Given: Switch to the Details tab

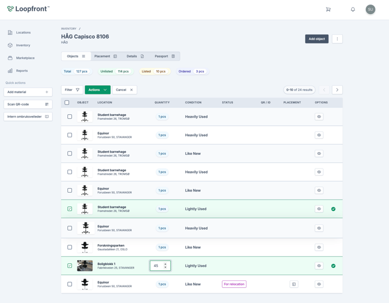Looking at the screenshot, I should (135, 57).
